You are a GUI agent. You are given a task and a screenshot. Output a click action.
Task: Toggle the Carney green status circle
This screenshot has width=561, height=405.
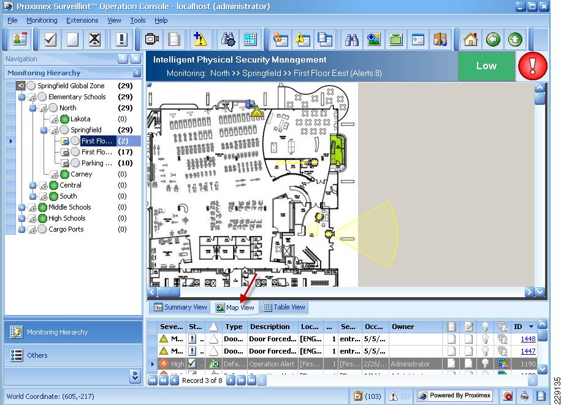[65, 174]
